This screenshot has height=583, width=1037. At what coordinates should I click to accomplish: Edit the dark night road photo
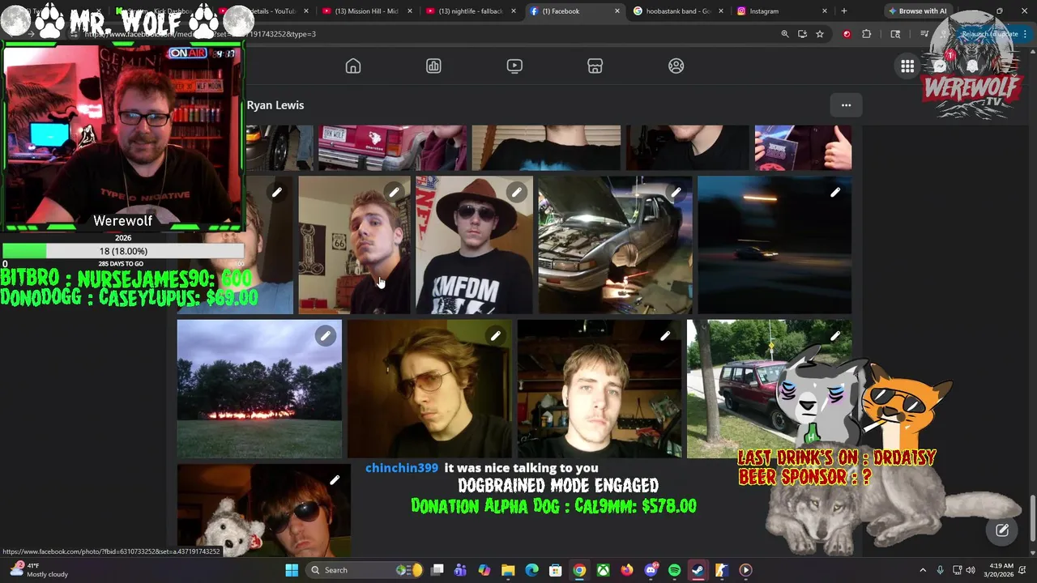(x=835, y=192)
